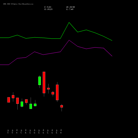Viewport: 138px width, 138px height.
Task: Click the open value O: 10.25
Action: pyautogui.click(x=48, y=9)
